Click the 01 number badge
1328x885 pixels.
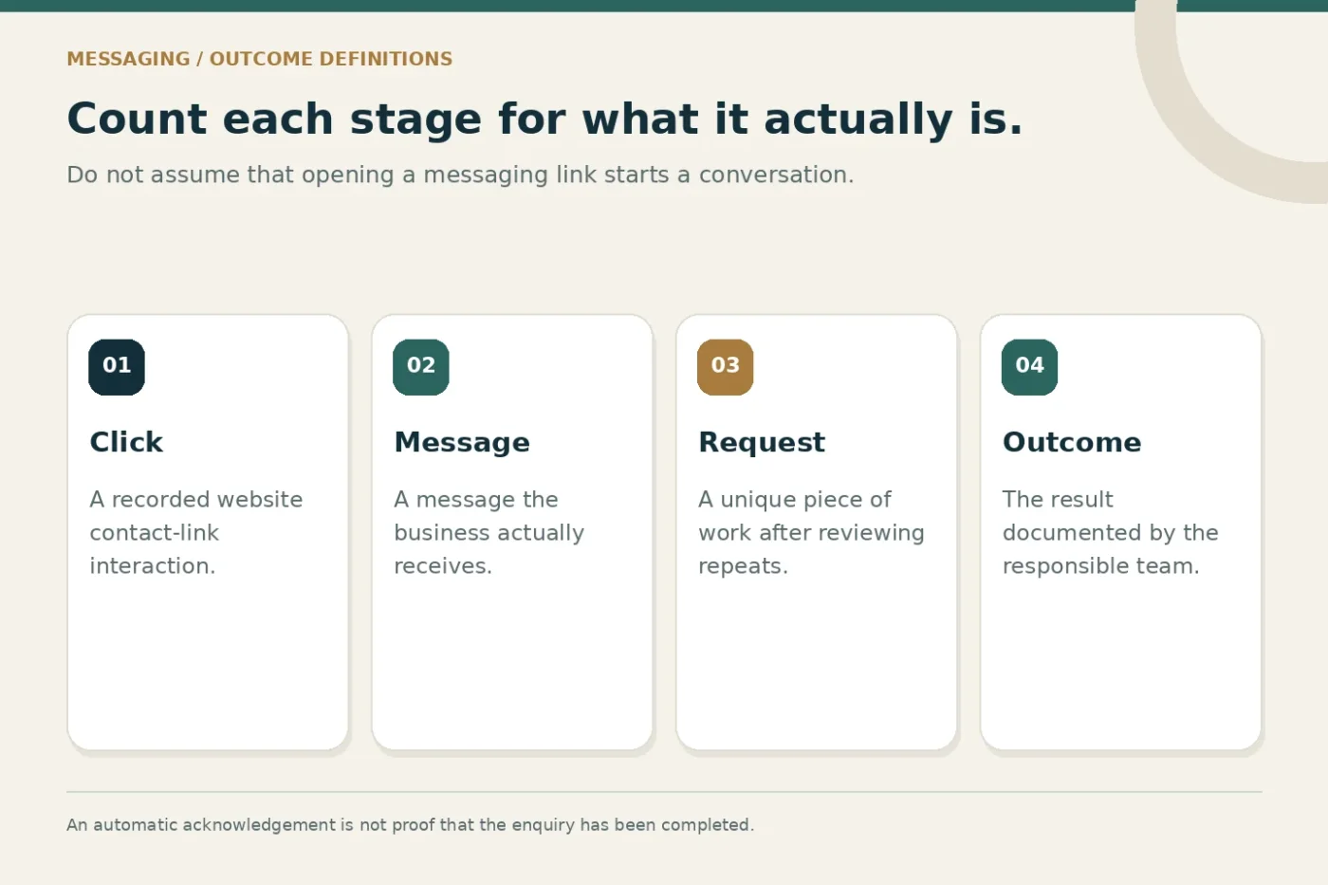point(117,366)
